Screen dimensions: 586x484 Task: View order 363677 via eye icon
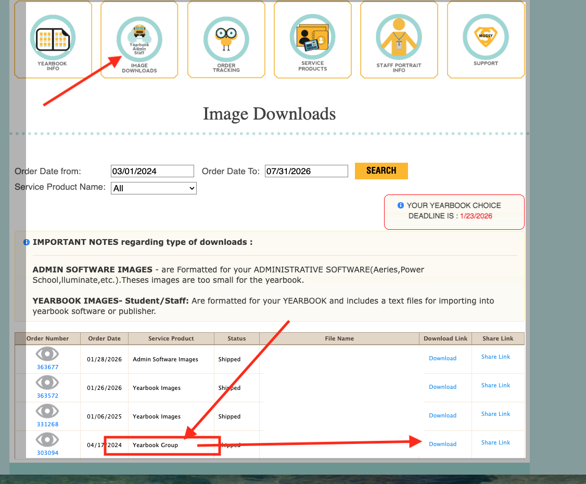click(47, 354)
